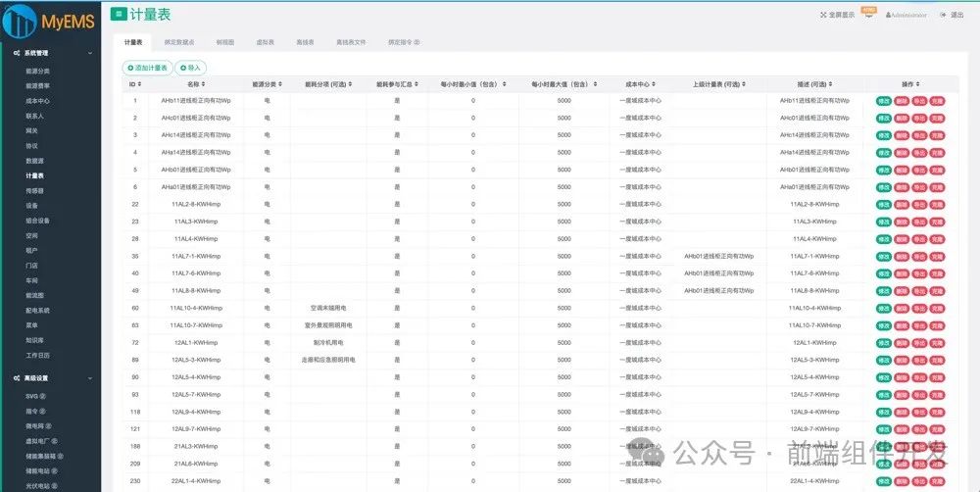Click 修改 for AHb11进线柜正向有功Wp row
This screenshot has width=980, height=492.
pos(883,101)
